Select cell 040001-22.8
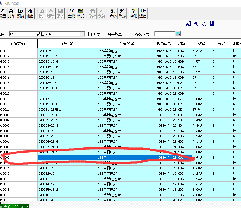Image resolution: width=241 pixels, height=208 pixels. pos(67,115)
